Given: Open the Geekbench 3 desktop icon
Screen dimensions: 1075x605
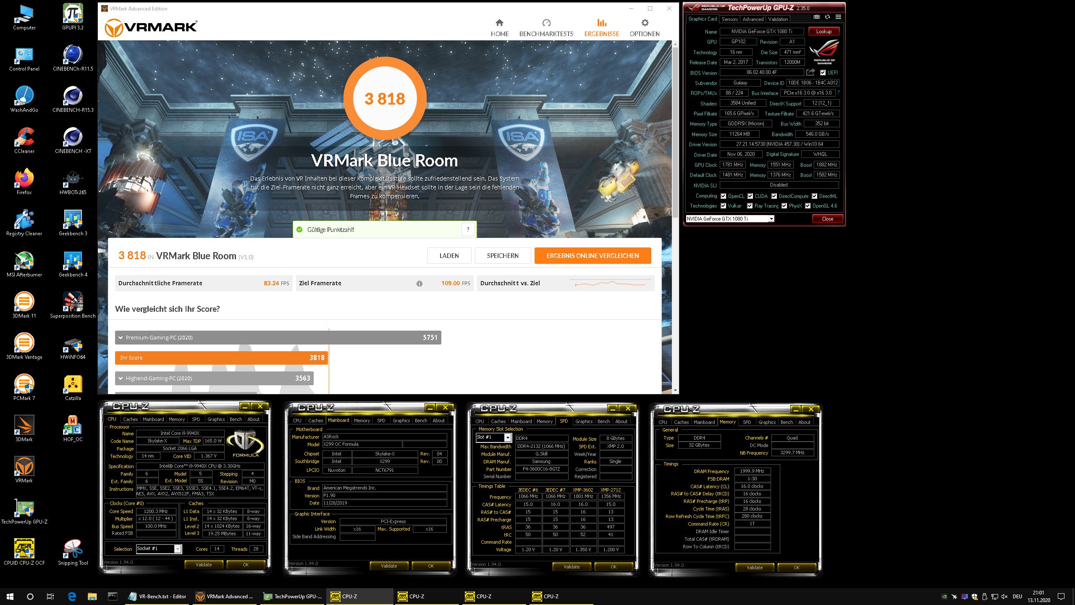Looking at the screenshot, I should tap(73, 223).
